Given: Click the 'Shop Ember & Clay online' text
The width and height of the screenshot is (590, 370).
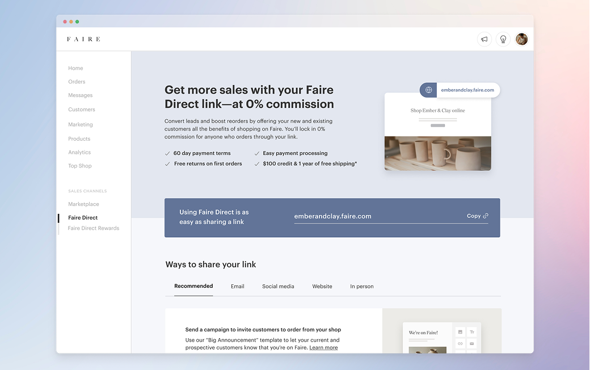Looking at the screenshot, I should coord(437,111).
